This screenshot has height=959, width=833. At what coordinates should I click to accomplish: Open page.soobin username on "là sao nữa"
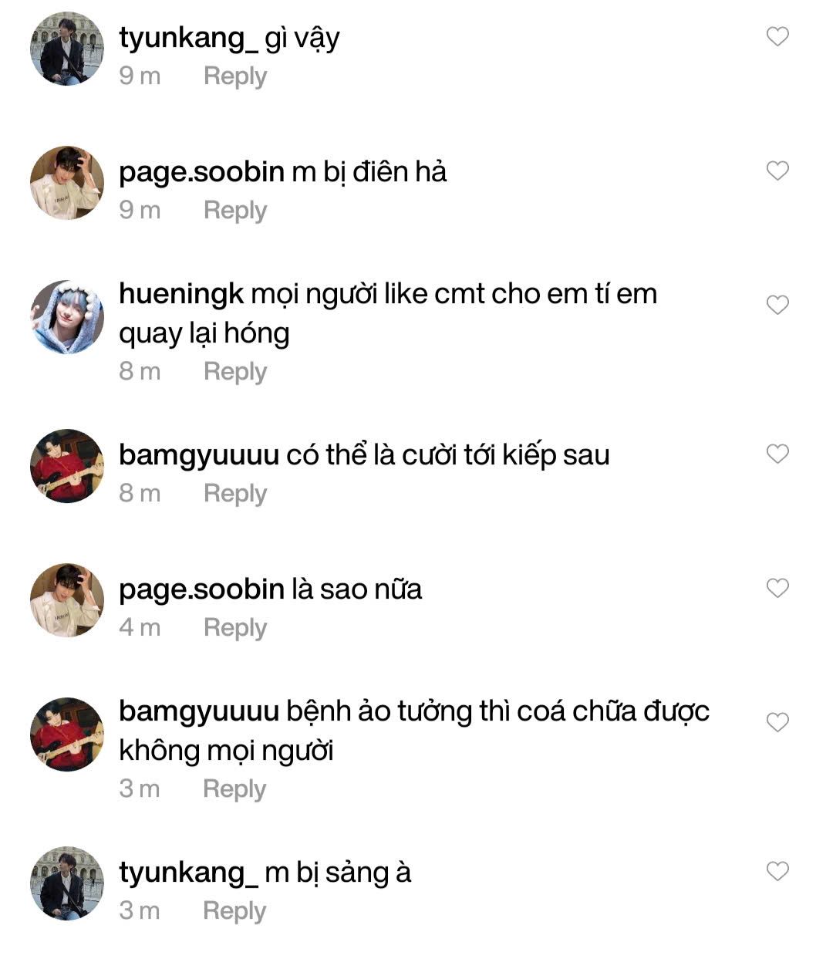(201, 589)
